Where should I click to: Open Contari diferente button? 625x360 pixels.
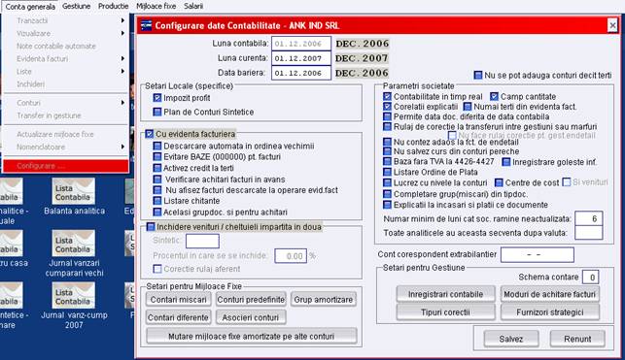[x=178, y=317]
